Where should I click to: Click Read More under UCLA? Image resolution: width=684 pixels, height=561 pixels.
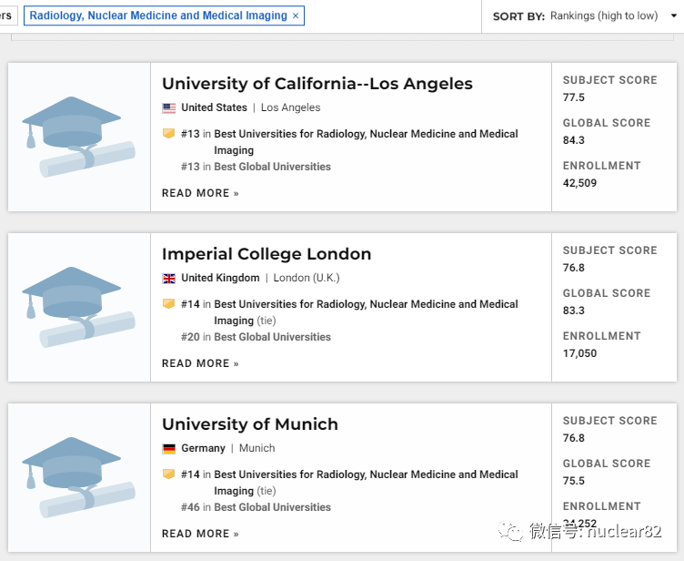click(x=200, y=193)
